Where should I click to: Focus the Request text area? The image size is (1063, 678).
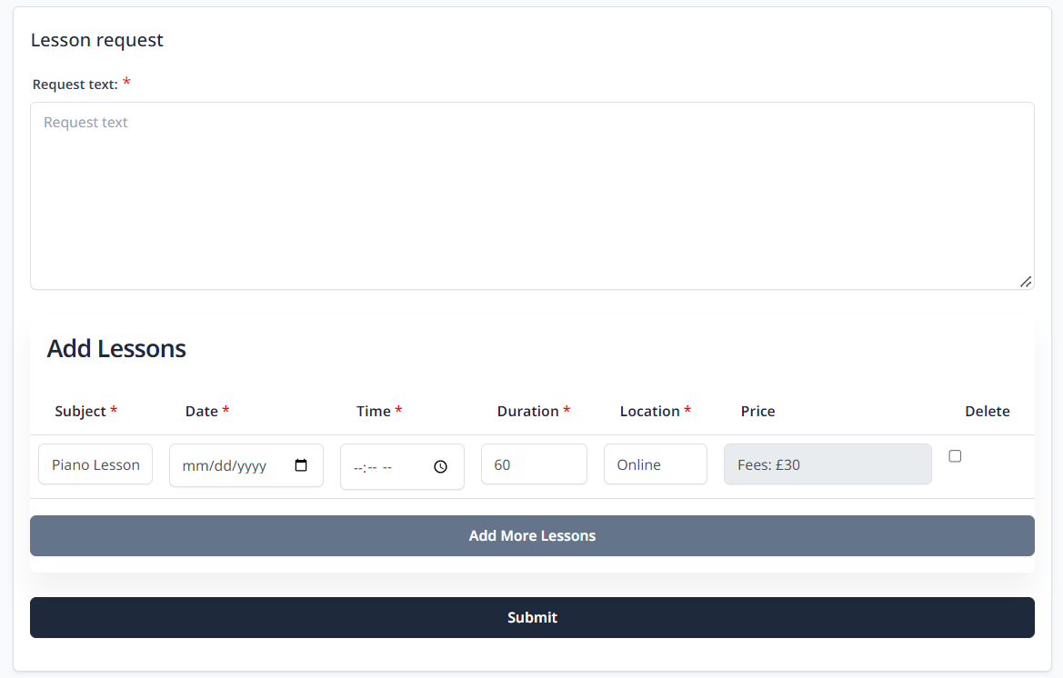pyautogui.click(x=532, y=195)
